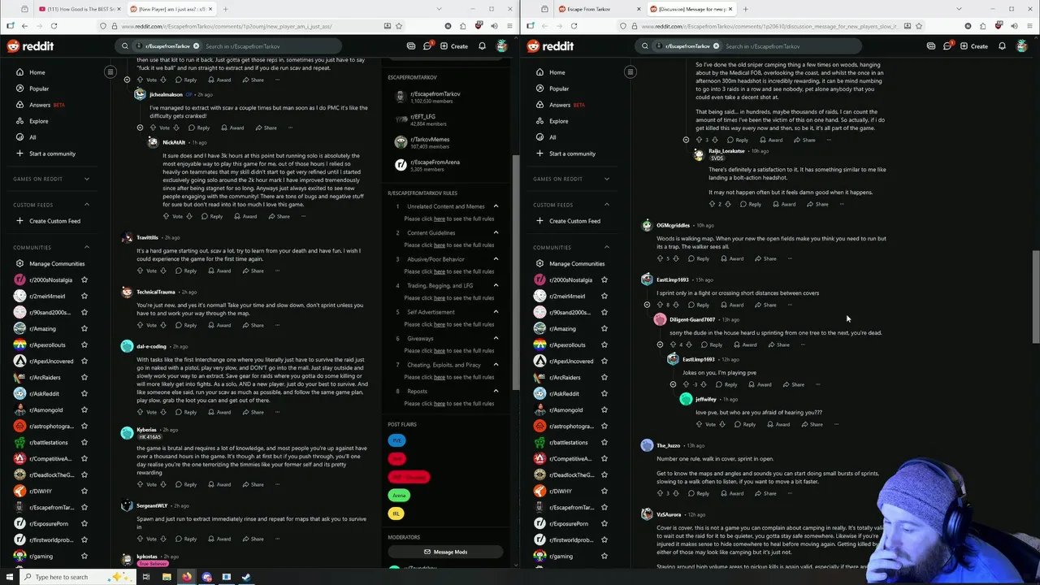Select the Arena post flair
Screen dimensions: 1040x585
pos(399,495)
